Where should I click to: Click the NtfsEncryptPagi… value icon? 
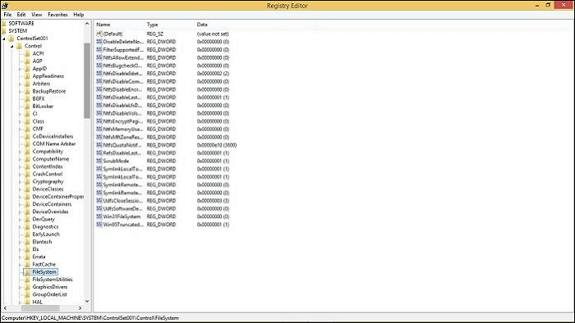coord(99,121)
